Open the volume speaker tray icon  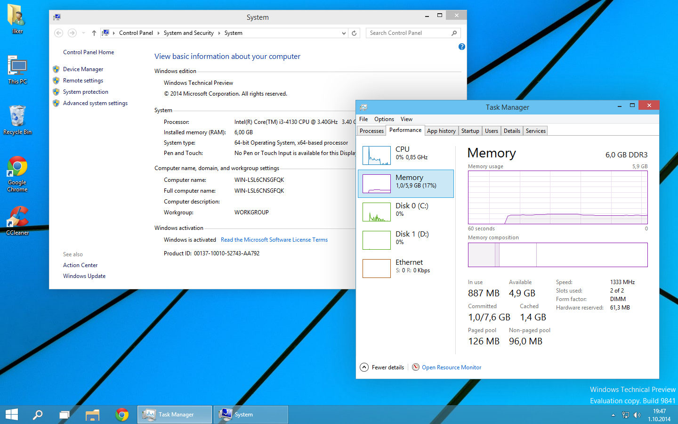click(637, 415)
